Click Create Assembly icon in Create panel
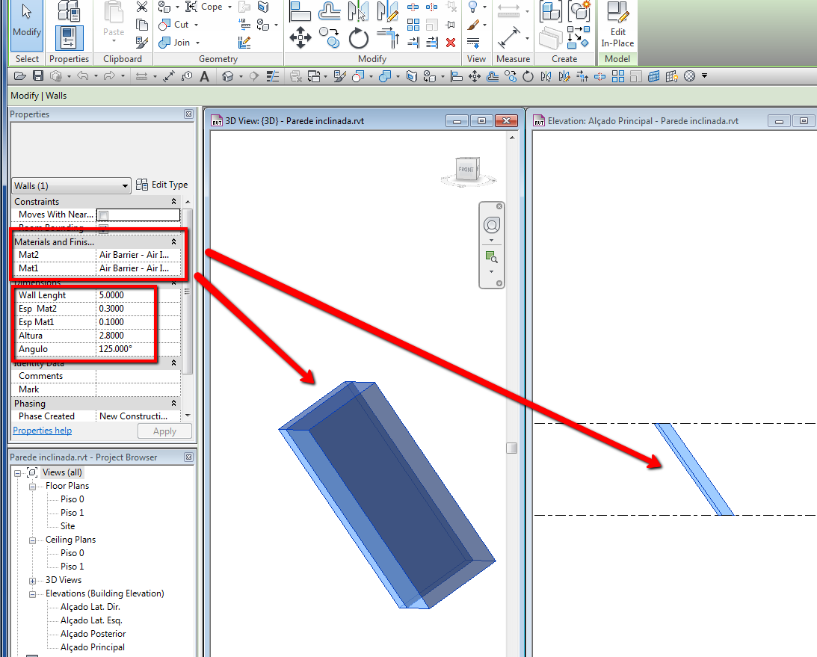This screenshot has width=817, height=657. (550, 10)
